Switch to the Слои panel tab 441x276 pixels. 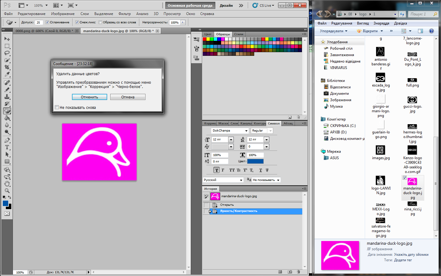[x=234, y=123]
